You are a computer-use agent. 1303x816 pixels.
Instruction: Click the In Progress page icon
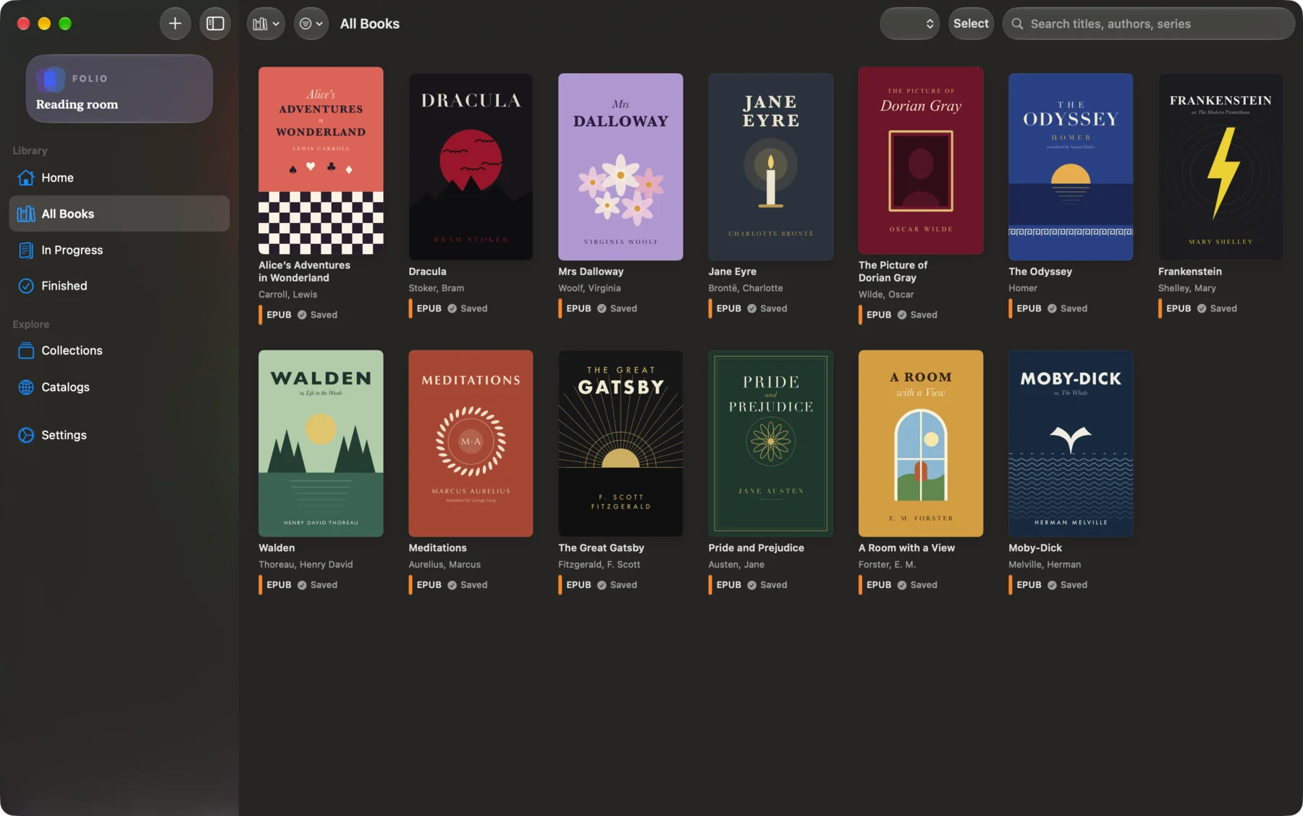(26, 250)
